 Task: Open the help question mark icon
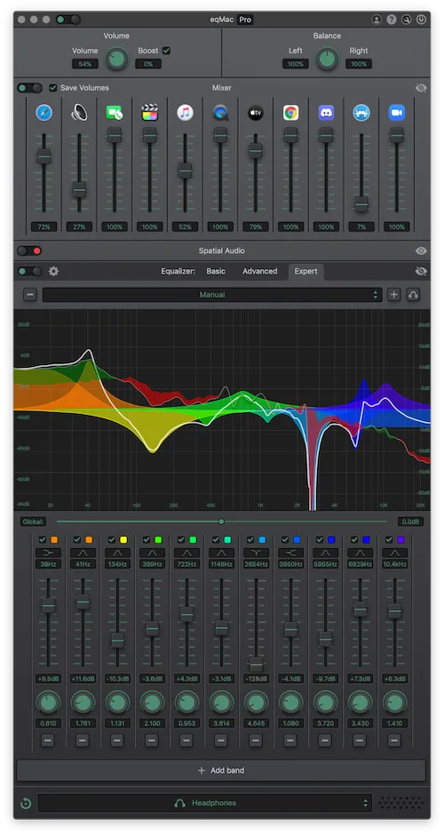(x=392, y=20)
